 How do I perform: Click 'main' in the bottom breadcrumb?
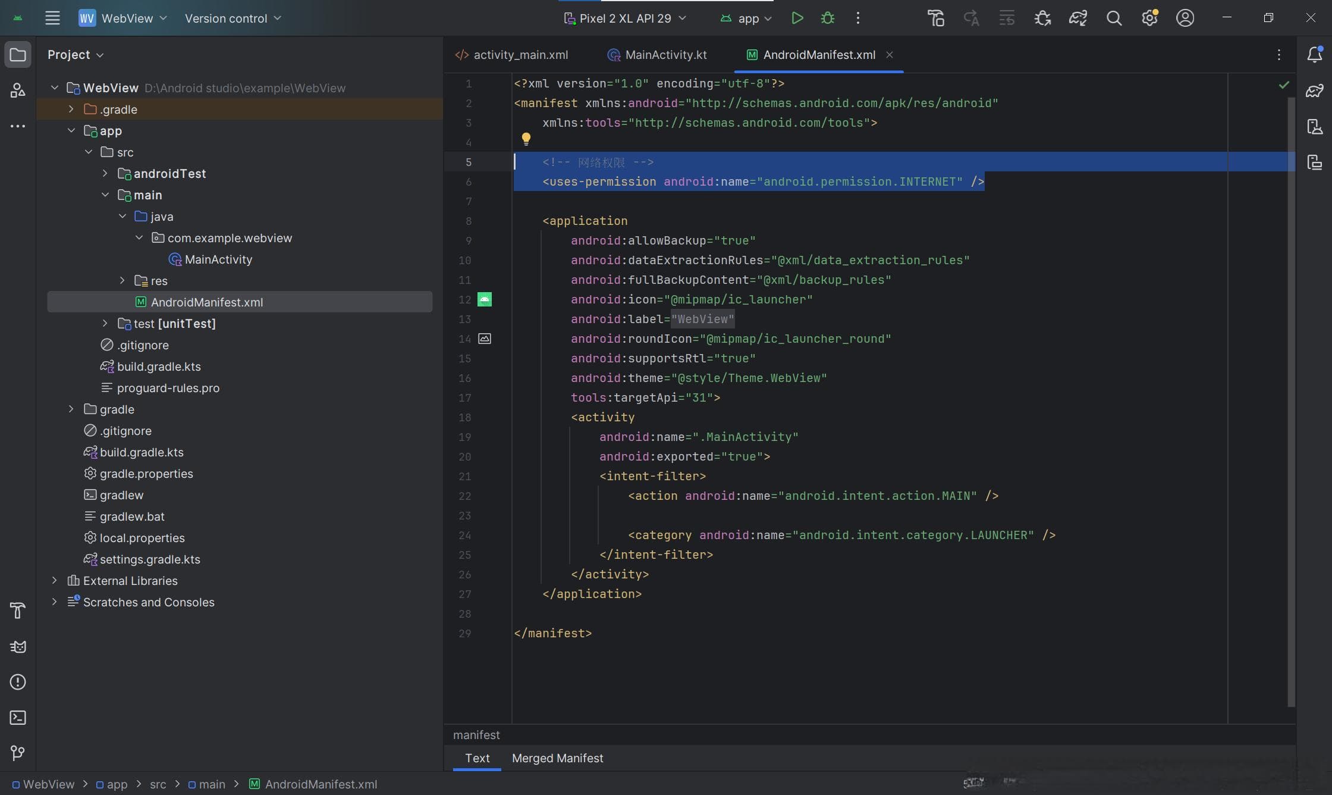tap(212, 784)
